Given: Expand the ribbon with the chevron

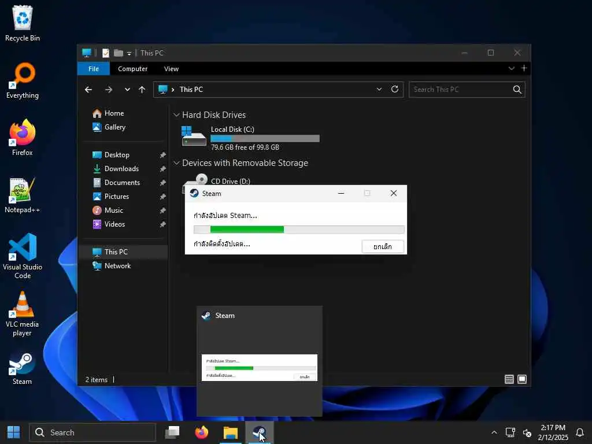Looking at the screenshot, I should coord(512,68).
